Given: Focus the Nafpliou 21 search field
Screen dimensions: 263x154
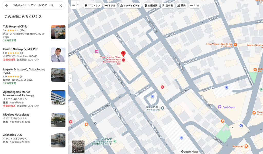Looking at the screenshot, I should coord(30,5).
